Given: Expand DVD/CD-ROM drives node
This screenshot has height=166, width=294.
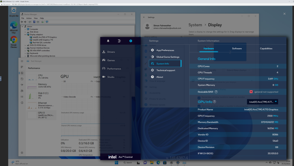Looking at the screenshot, I should 25,45.
